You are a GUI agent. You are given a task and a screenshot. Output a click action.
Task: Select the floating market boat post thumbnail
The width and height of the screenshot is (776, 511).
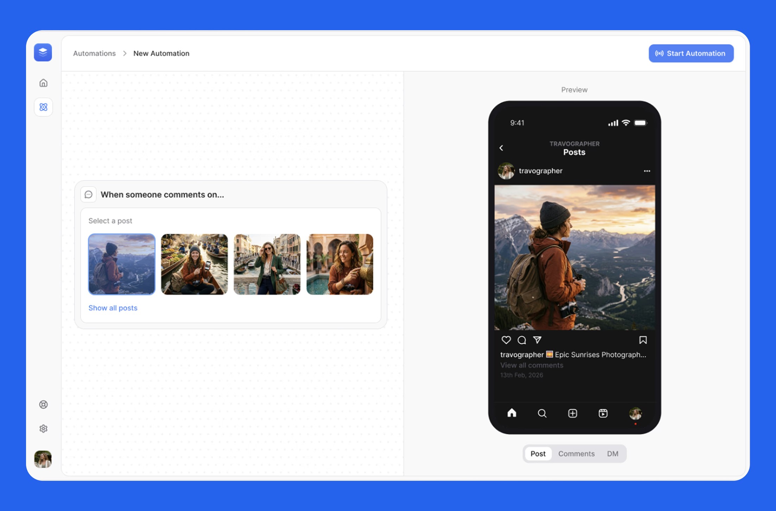194,264
